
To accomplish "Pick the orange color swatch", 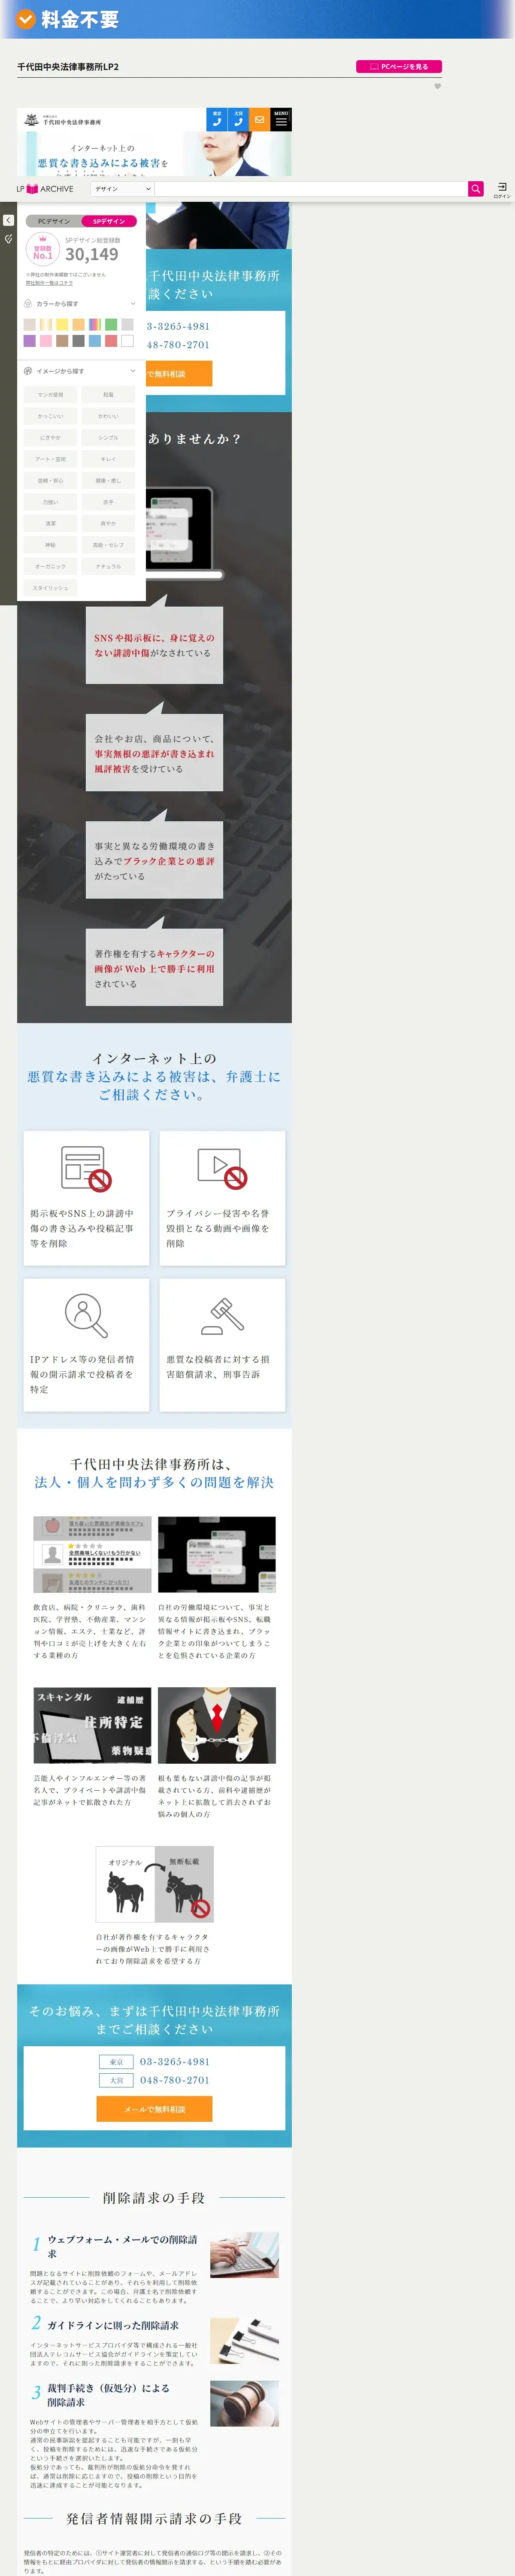I will [78, 325].
